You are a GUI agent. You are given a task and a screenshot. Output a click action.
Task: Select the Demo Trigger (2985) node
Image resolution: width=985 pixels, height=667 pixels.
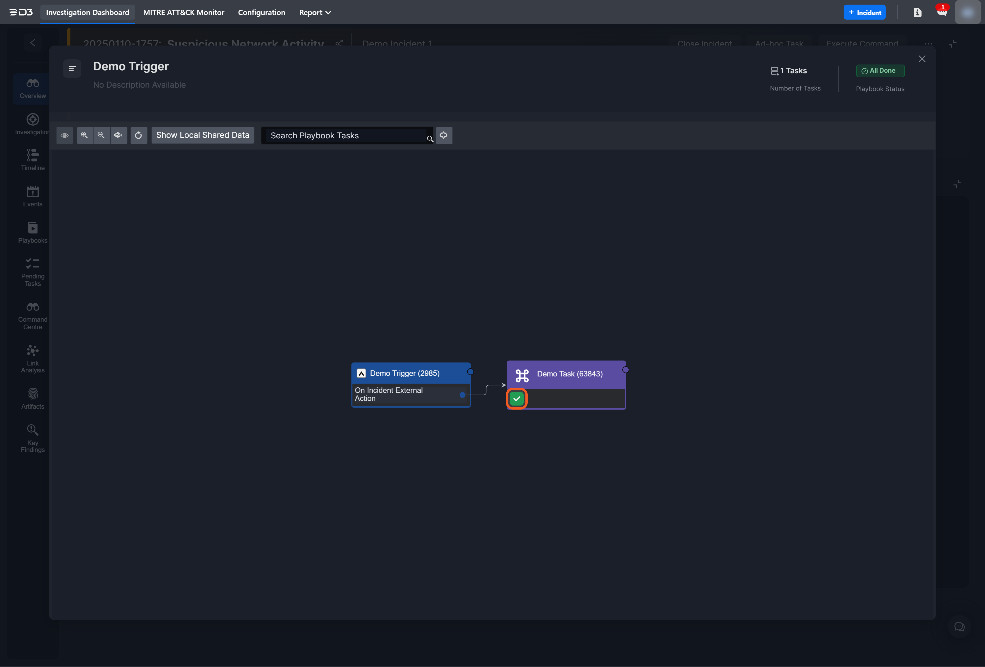(x=404, y=374)
